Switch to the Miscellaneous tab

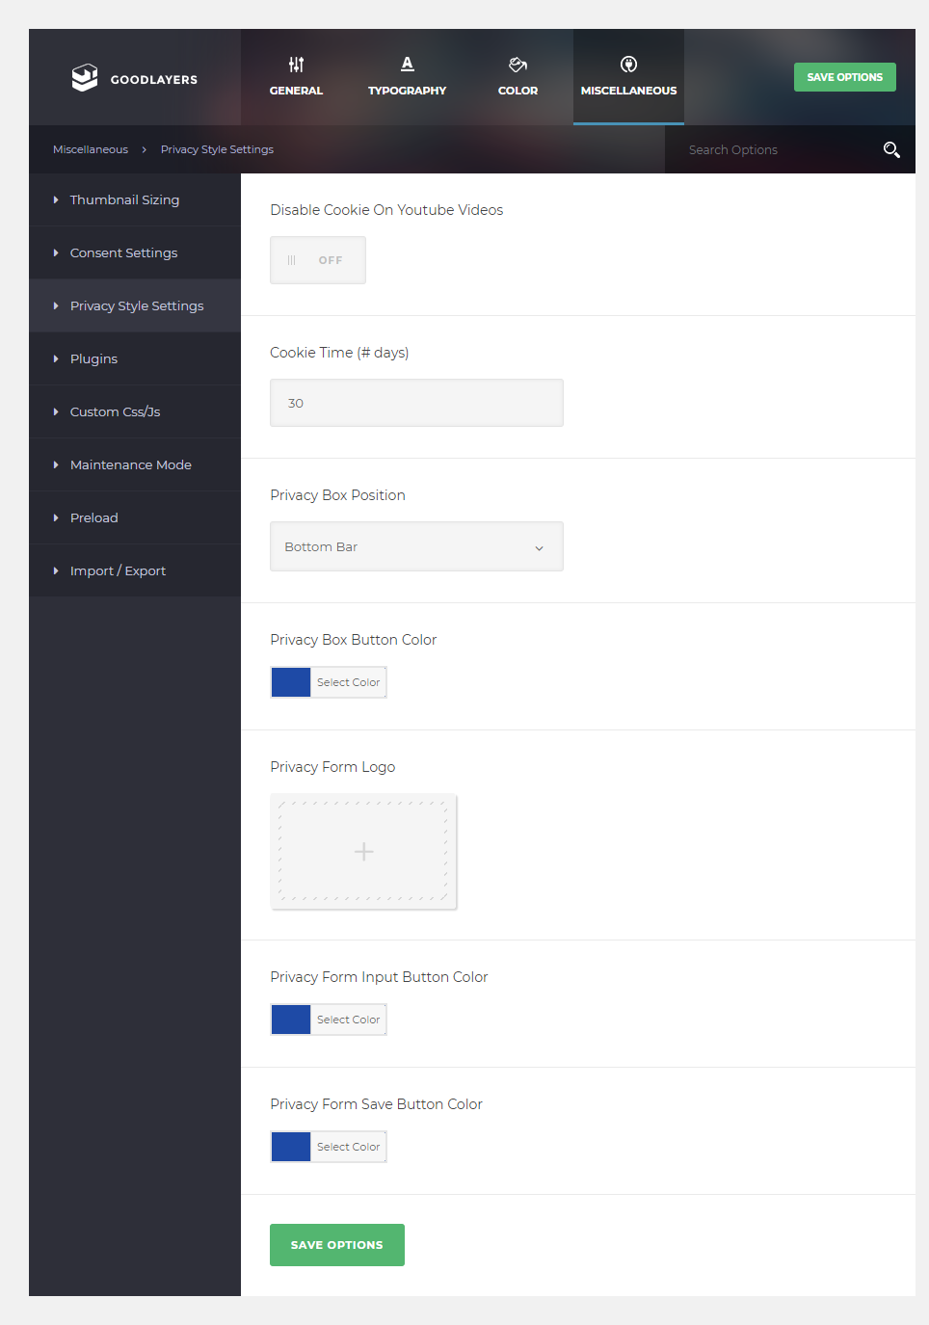pos(628,77)
